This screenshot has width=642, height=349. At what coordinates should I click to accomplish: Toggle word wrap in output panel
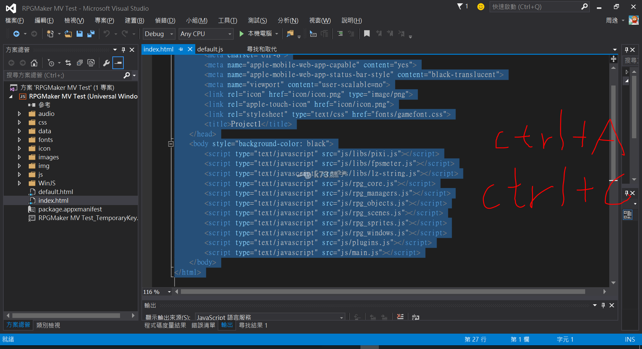416,317
